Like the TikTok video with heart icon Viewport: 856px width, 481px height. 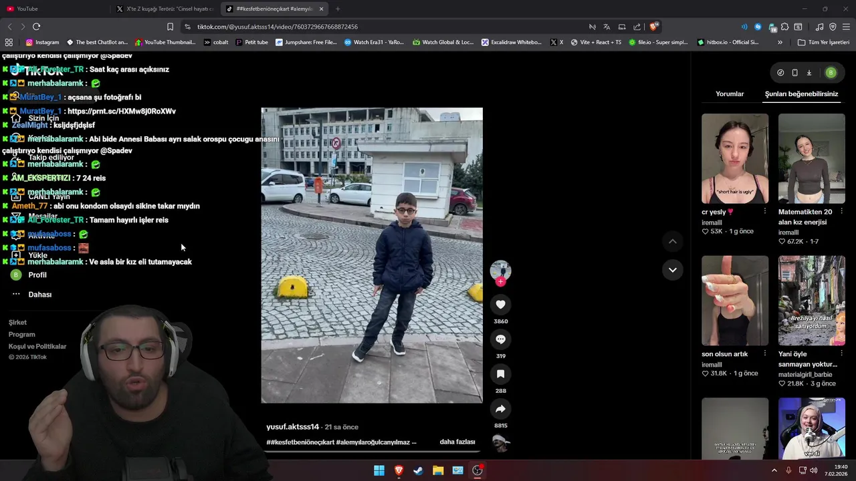[x=500, y=305]
